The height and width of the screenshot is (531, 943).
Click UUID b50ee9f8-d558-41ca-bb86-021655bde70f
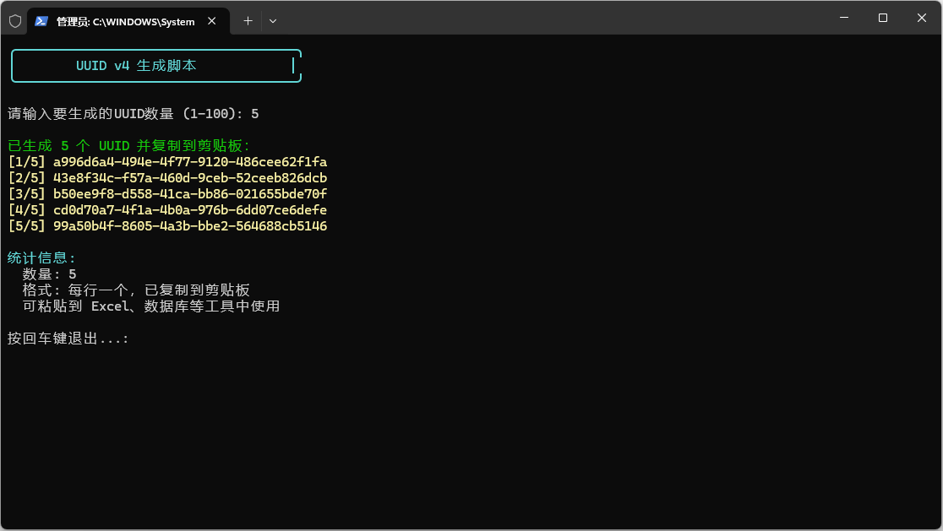click(x=190, y=194)
